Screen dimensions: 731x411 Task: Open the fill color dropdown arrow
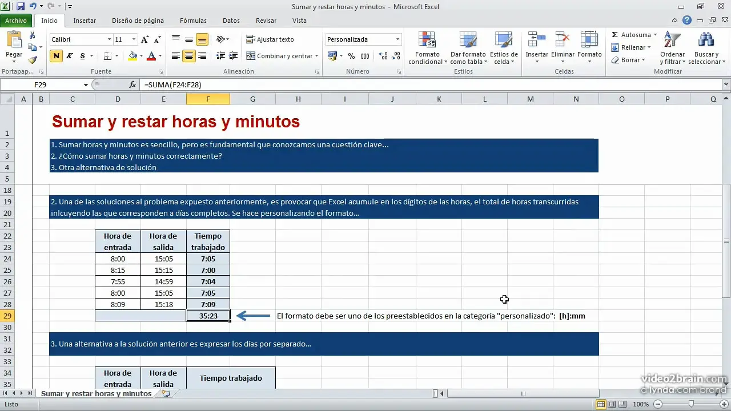tap(141, 56)
